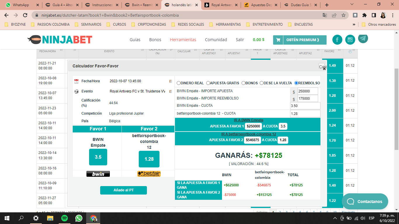Reload the page in Chrome
Screen dimensions: 399x224
[x=25, y=15]
